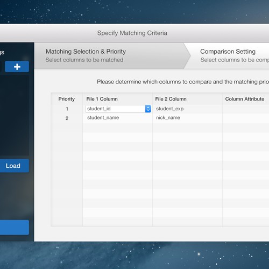This screenshot has height=269, width=269.
Task: Click the Load button
Action: click(x=13, y=166)
